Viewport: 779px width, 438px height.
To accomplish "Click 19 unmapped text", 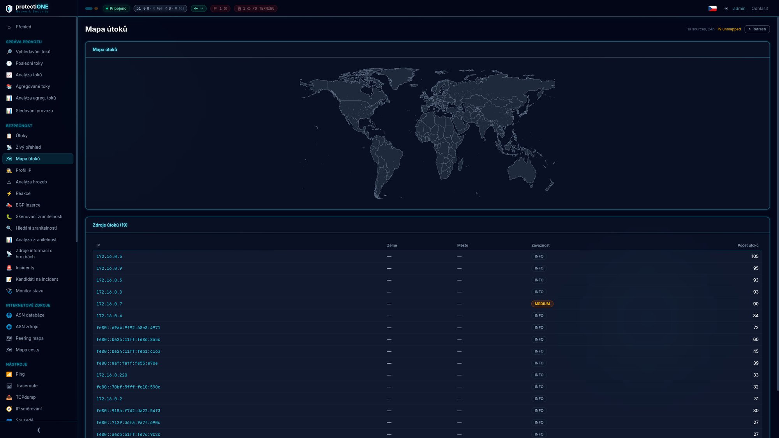I will (x=729, y=29).
